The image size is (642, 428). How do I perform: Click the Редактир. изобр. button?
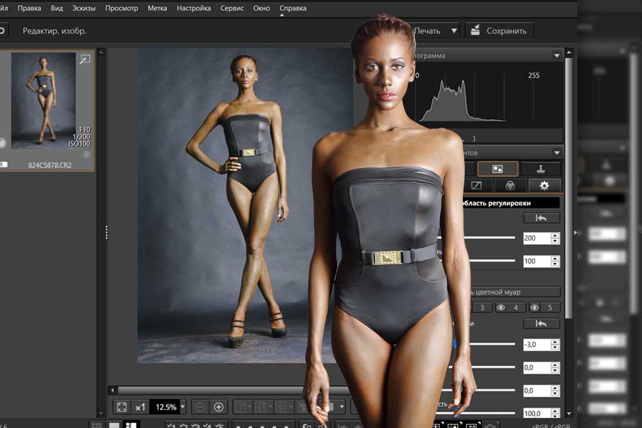[x=54, y=31]
